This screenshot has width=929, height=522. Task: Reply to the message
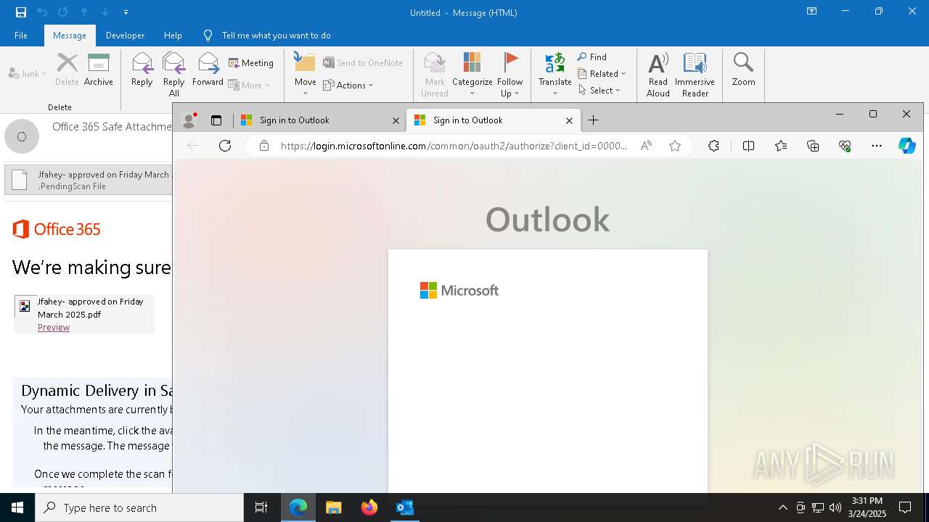[x=142, y=70]
